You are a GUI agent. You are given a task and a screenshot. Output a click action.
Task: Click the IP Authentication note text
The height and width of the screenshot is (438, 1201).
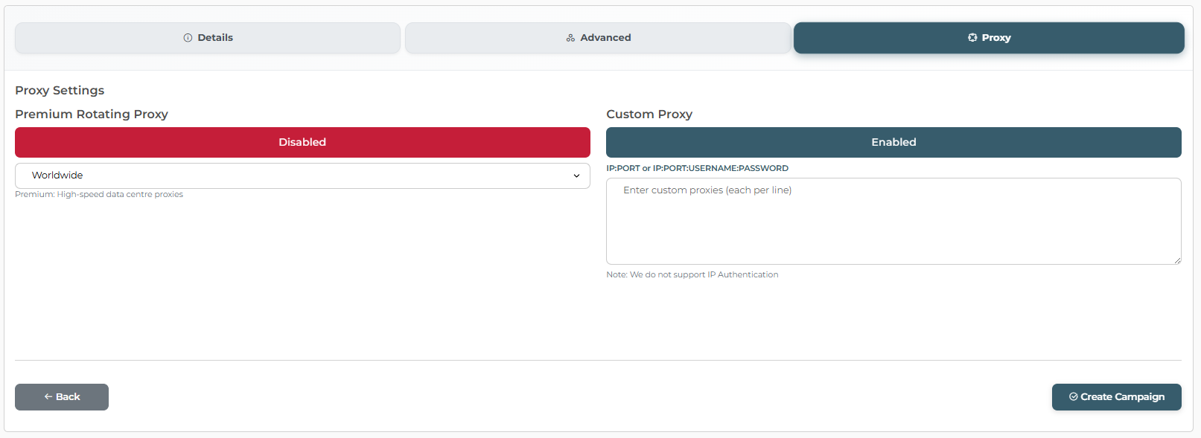click(692, 274)
